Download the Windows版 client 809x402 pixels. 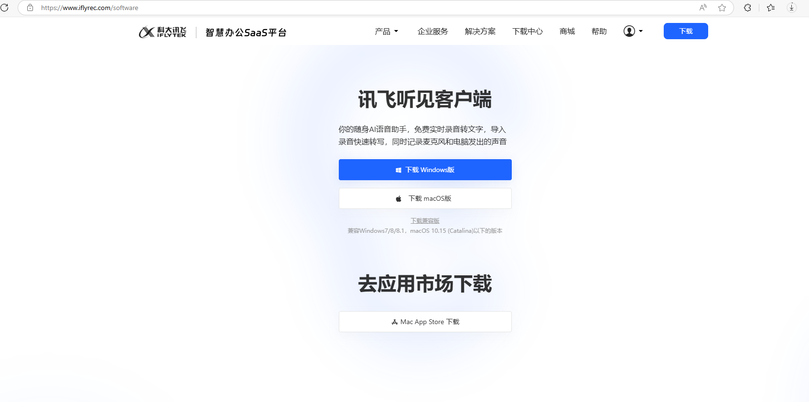425,170
